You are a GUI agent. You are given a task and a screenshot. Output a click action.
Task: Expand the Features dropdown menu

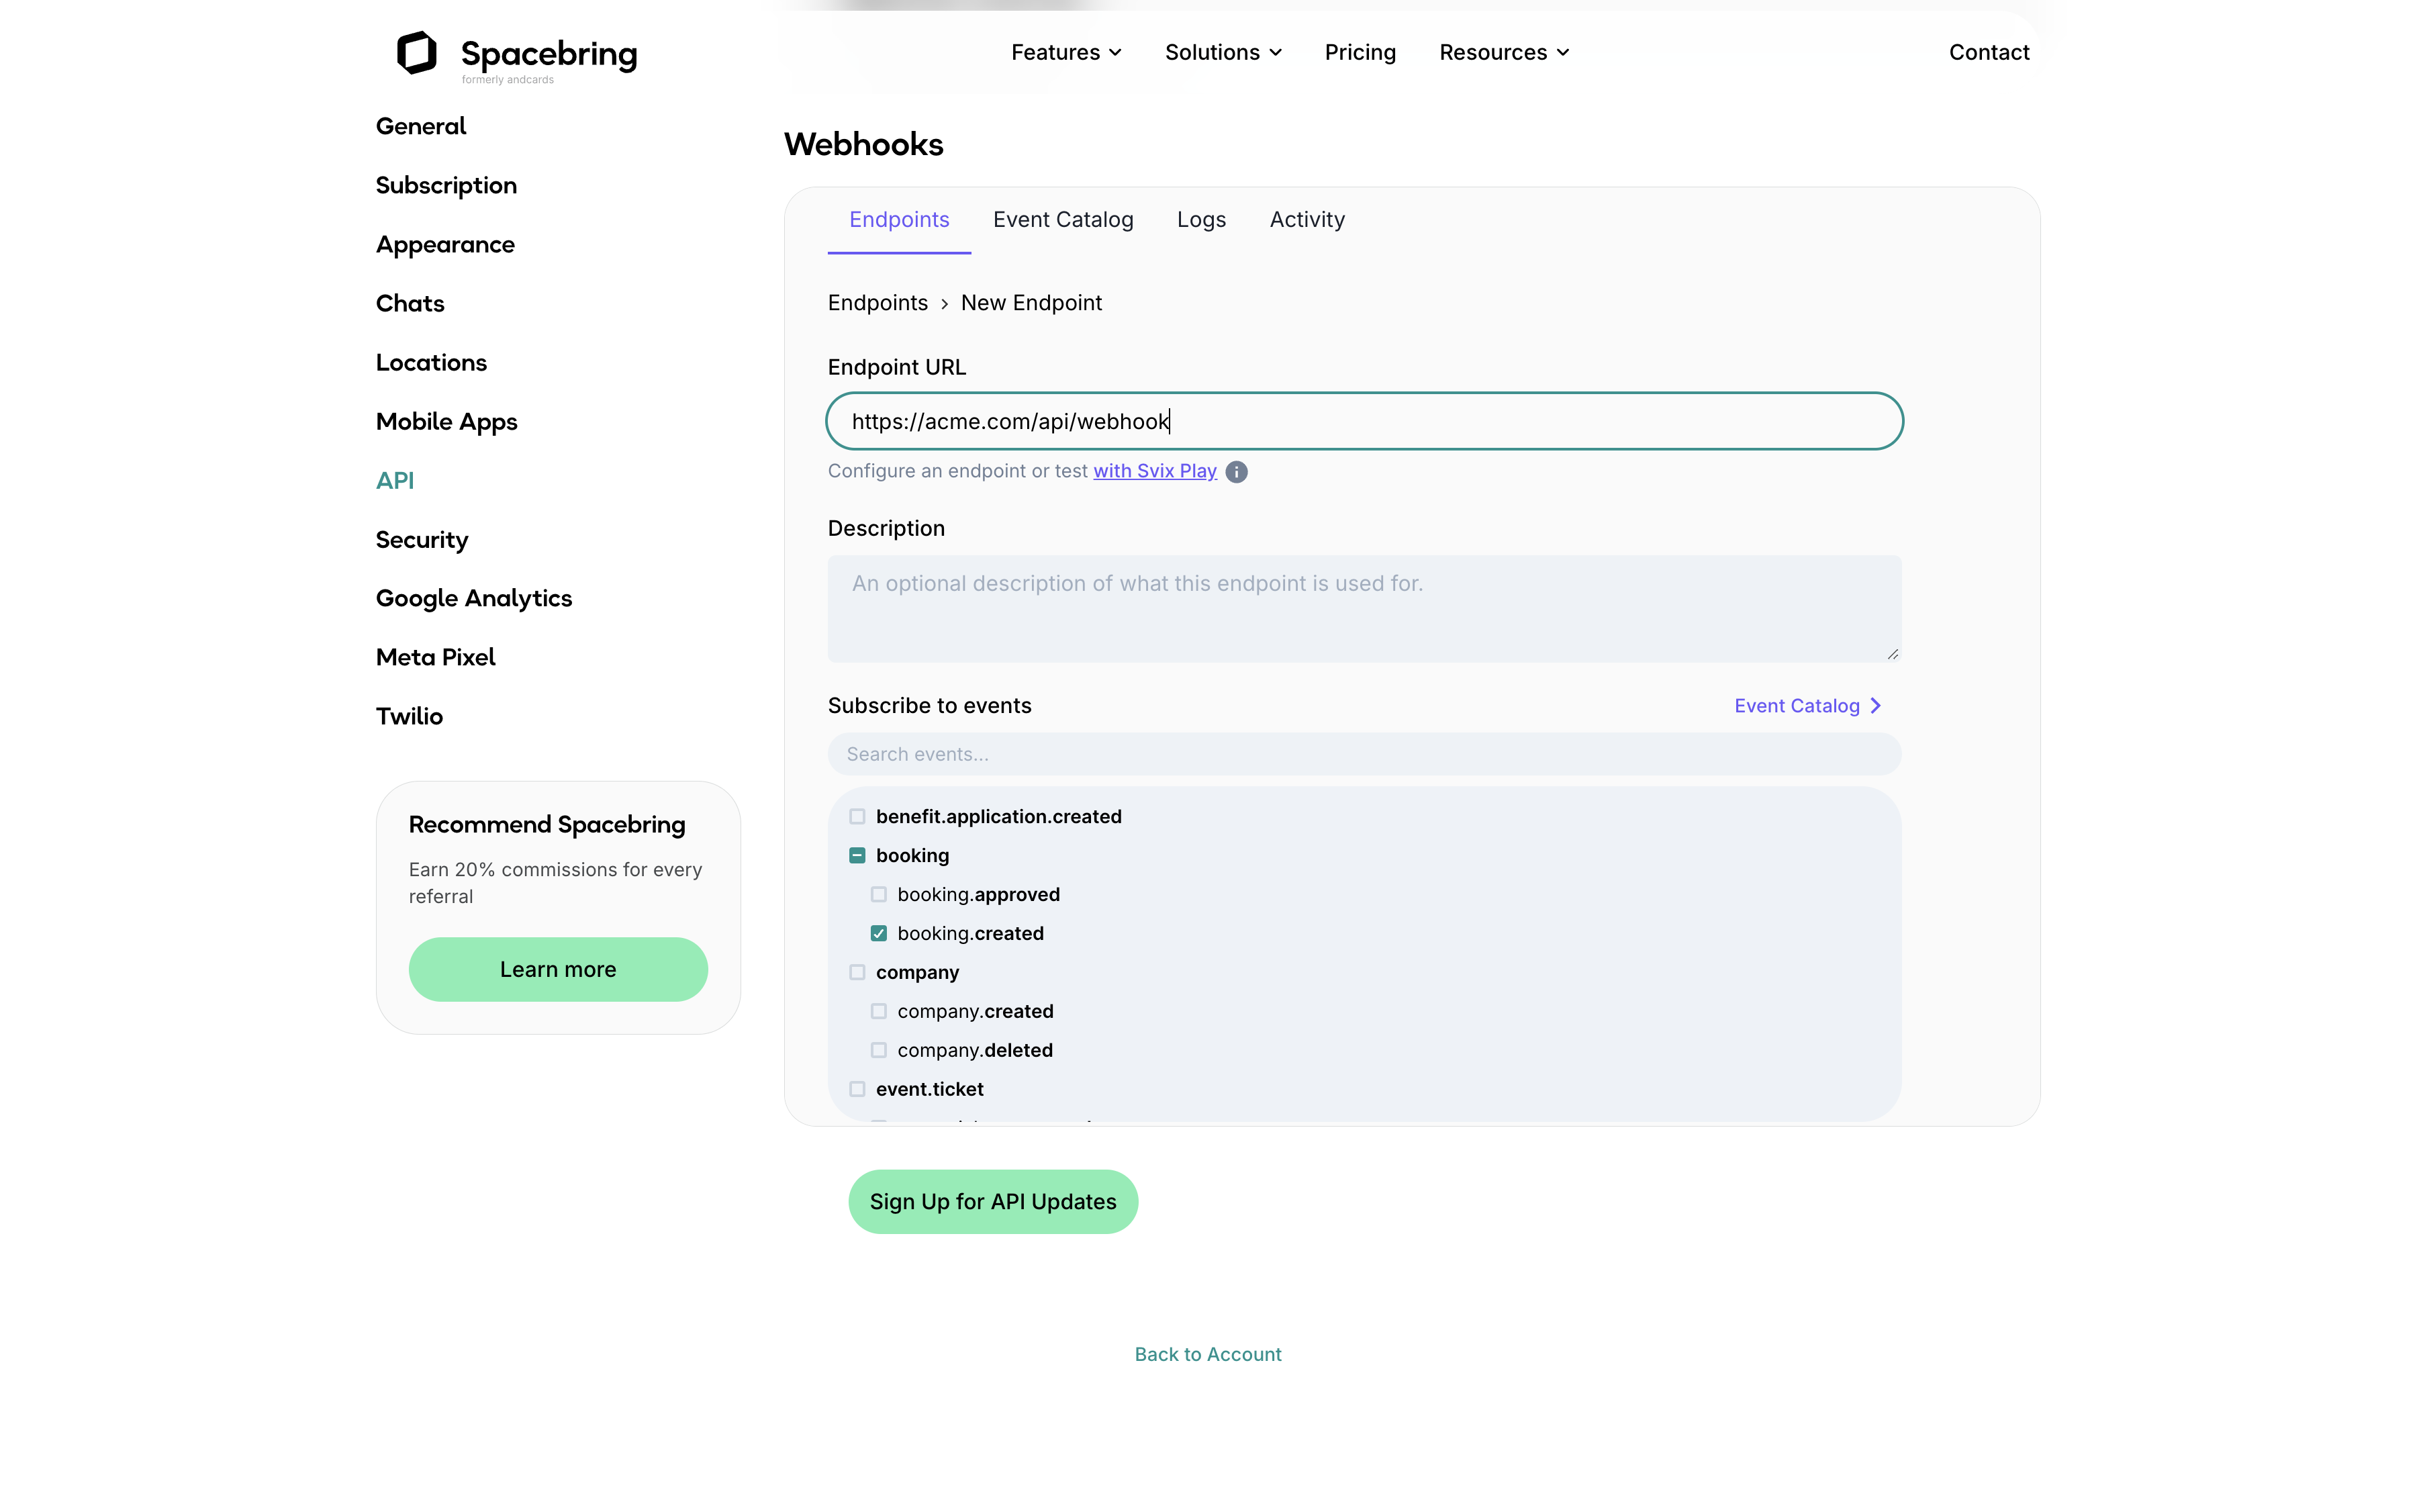(x=1066, y=52)
